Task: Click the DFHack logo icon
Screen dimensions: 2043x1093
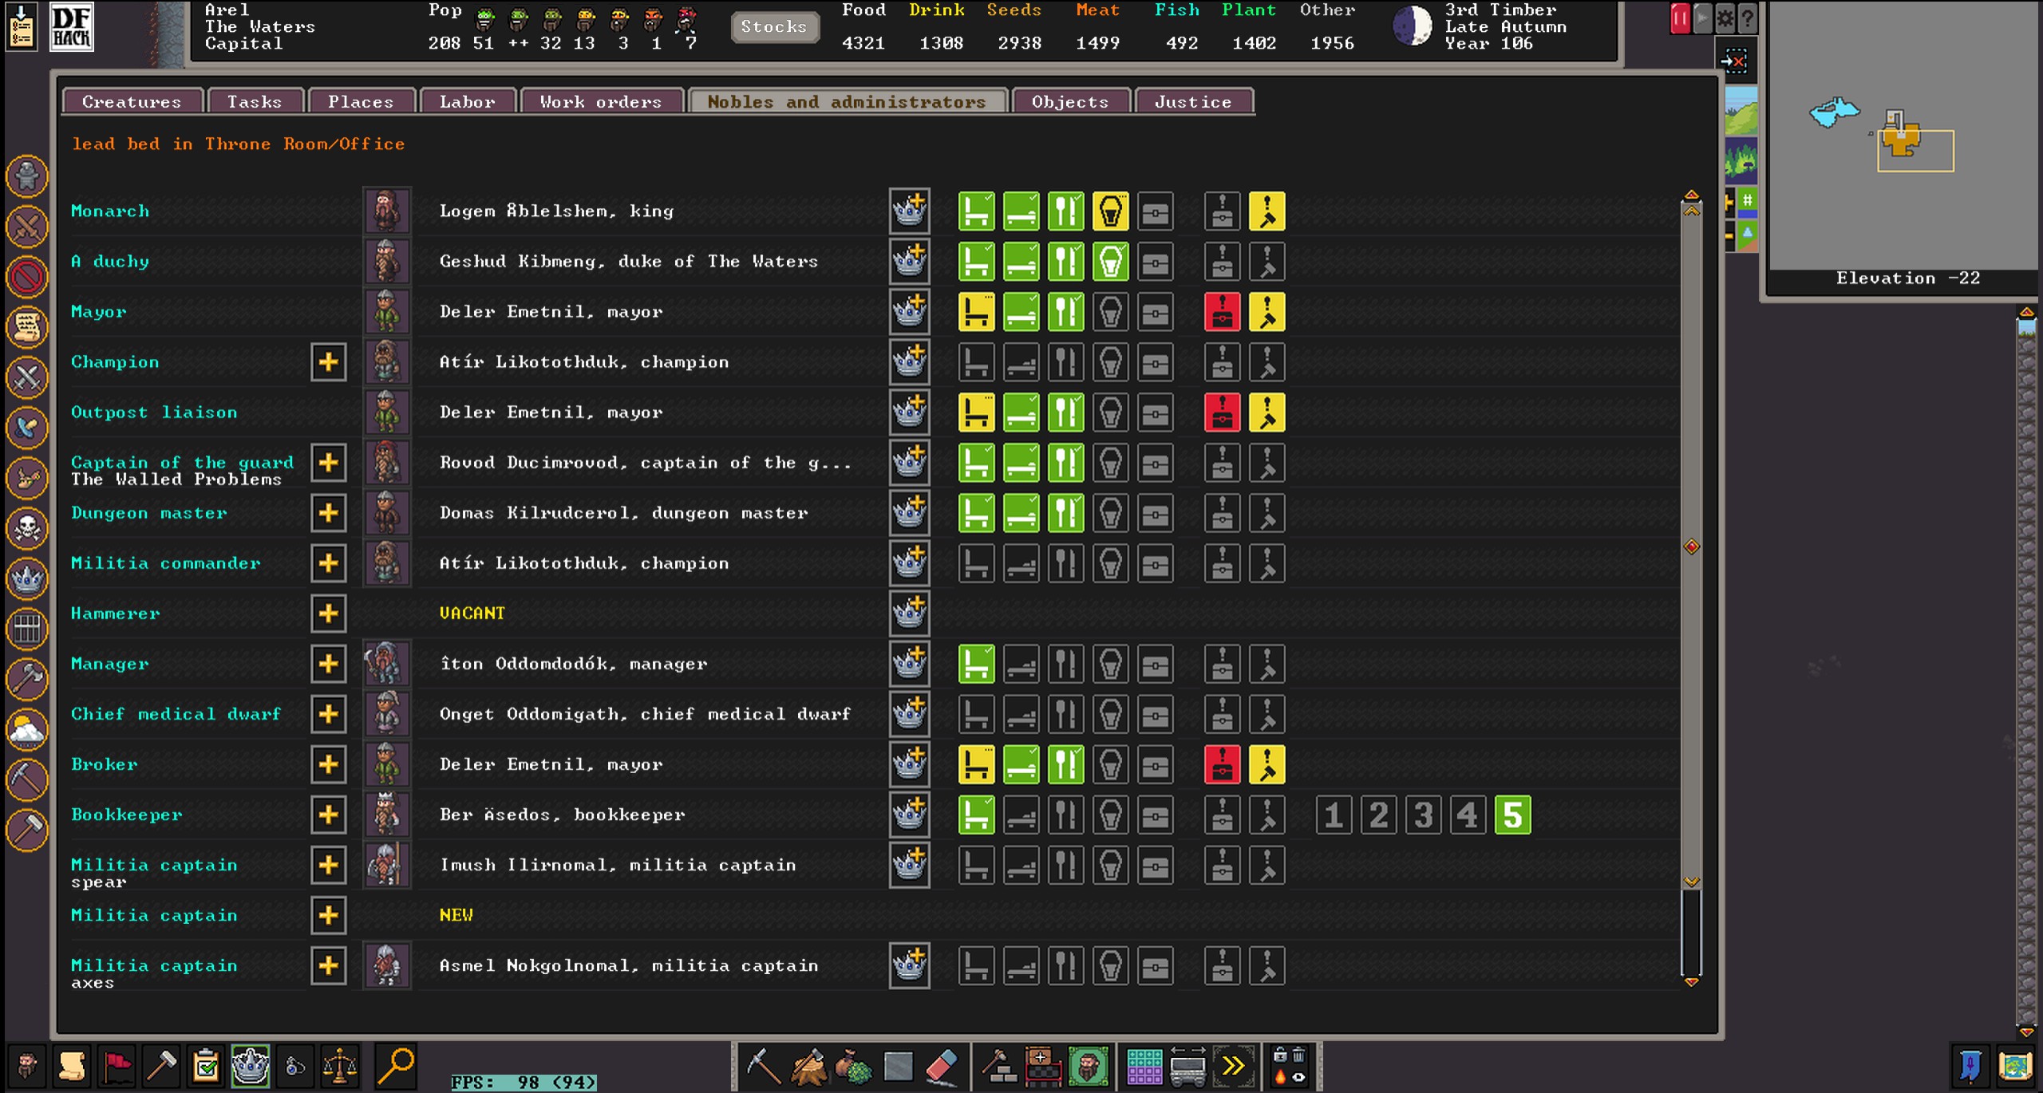Action: (71, 26)
